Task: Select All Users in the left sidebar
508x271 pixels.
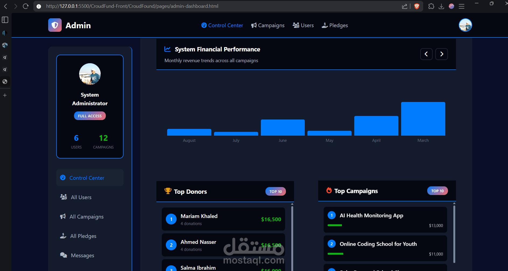Action: click(90, 197)
